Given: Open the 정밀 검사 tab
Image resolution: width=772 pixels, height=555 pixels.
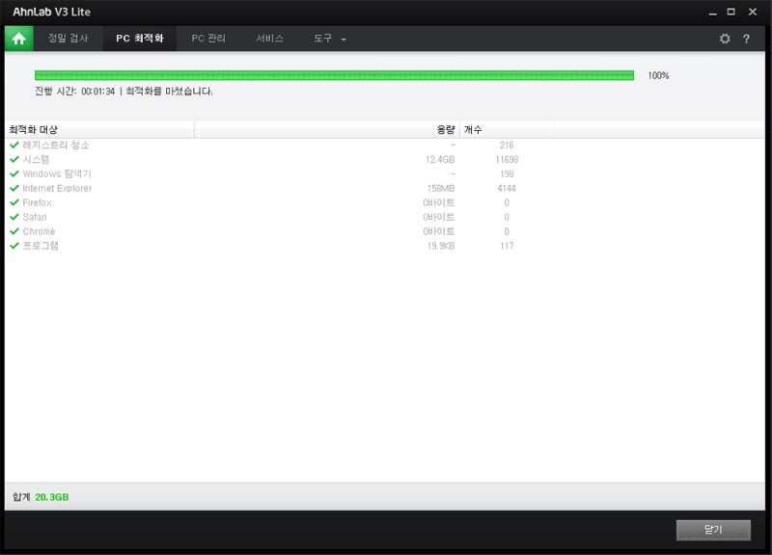Looking at the screenshot, I should [x=68, y=39].
